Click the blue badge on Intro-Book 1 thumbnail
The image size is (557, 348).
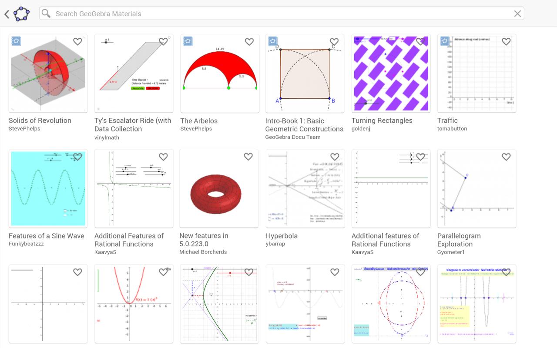tap(273, 40)
